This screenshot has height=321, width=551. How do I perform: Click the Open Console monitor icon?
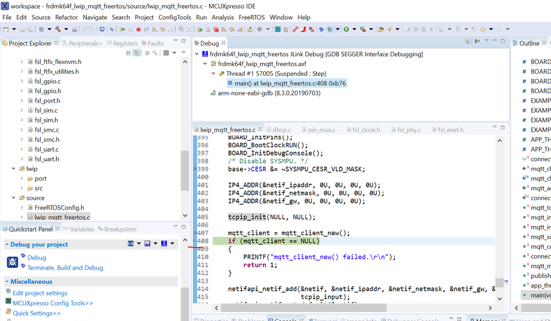point(102,29)
